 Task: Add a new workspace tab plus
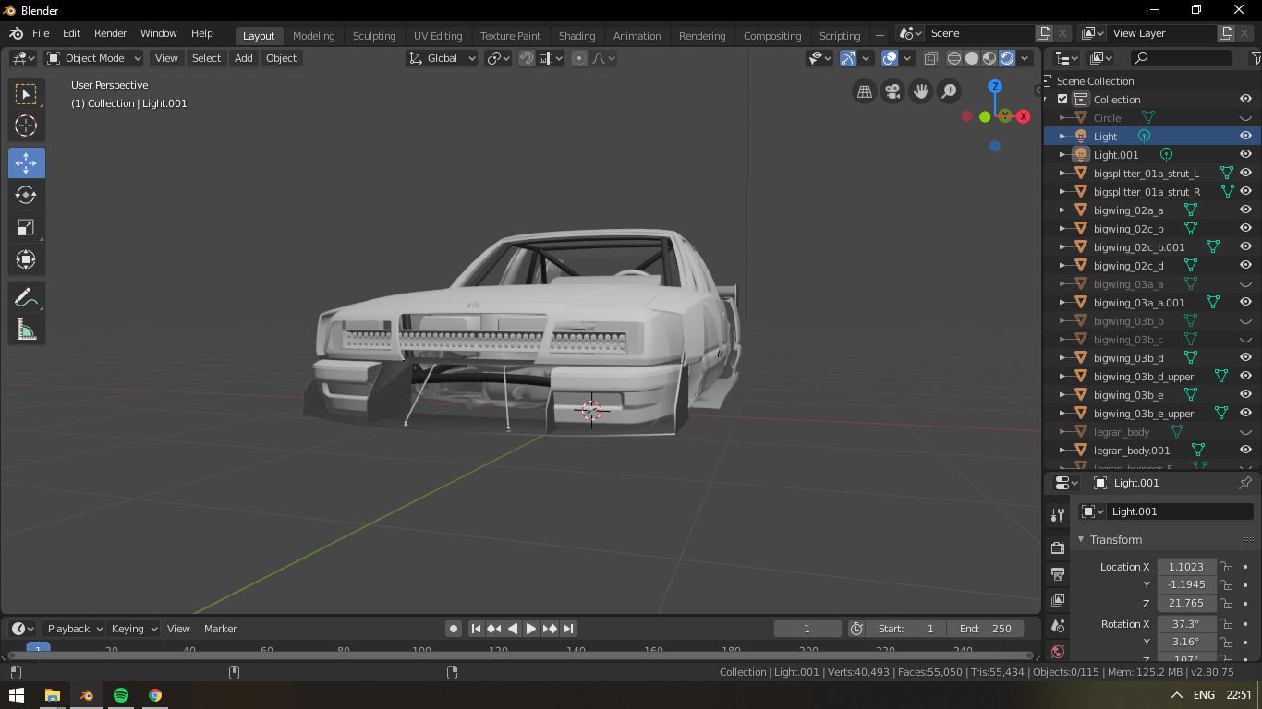click(880, 36)
